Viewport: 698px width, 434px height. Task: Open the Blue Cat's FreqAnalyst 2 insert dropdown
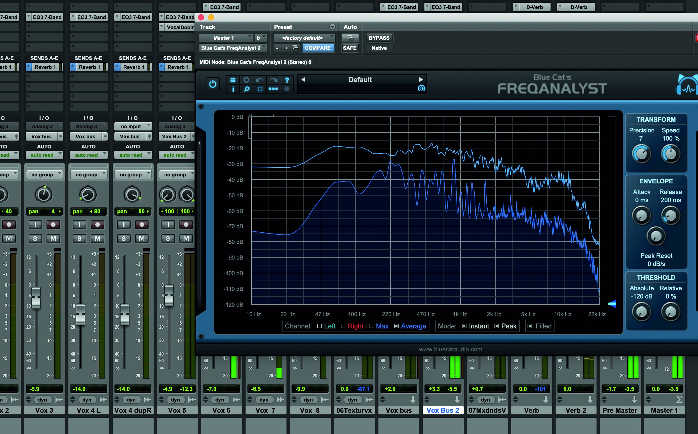click(233, 48)
